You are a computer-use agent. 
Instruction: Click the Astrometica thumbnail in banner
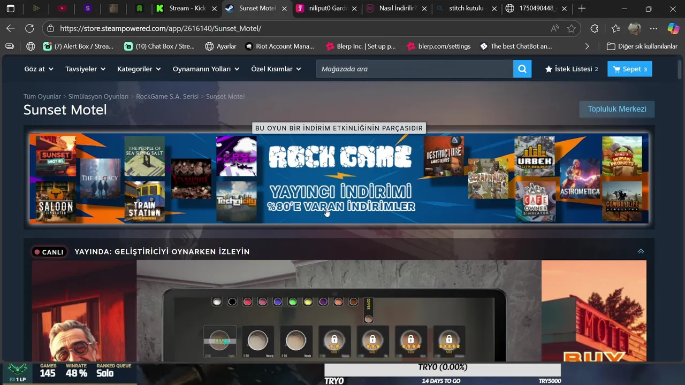580,179
